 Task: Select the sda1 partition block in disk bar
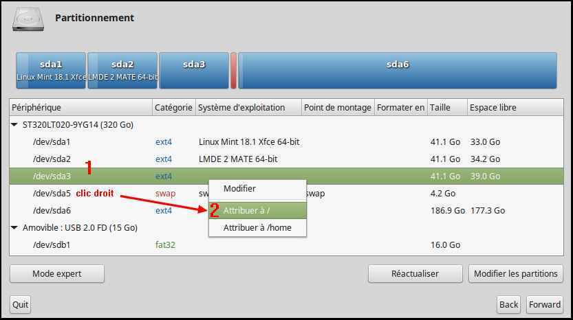coord(51,70)
